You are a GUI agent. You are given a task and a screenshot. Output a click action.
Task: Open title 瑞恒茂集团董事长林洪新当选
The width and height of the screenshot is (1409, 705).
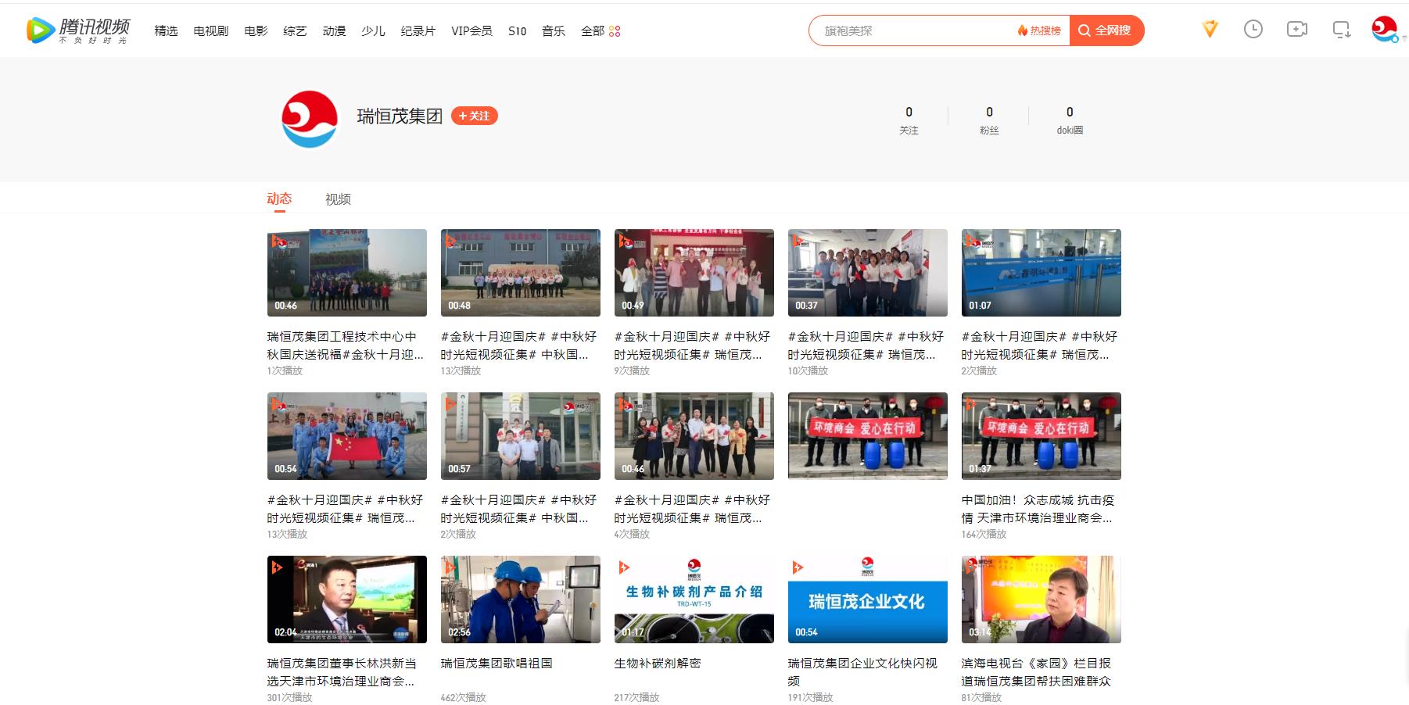click(342, 672)
